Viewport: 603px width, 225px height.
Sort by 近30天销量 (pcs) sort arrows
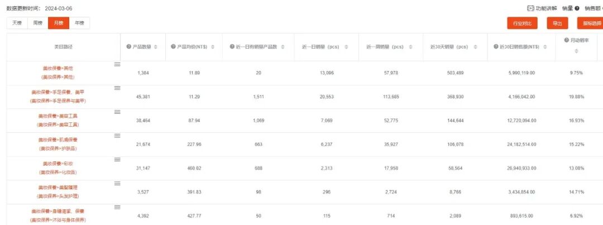point(475,47)
